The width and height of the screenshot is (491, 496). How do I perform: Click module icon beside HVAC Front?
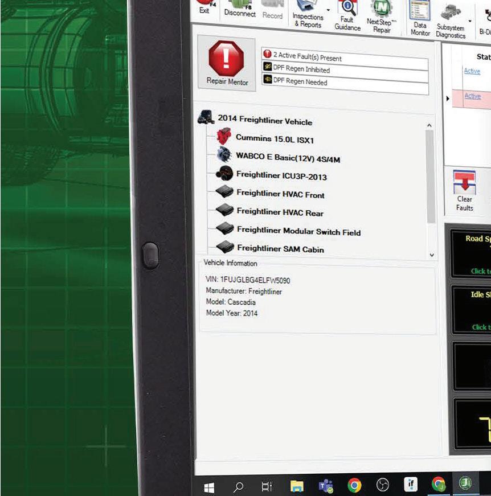224,191
